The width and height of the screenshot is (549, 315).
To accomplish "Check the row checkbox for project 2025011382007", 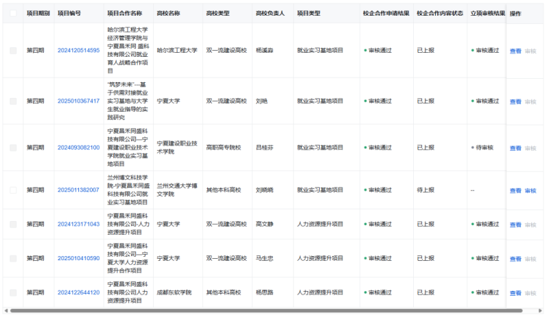I will click(13, 190).
